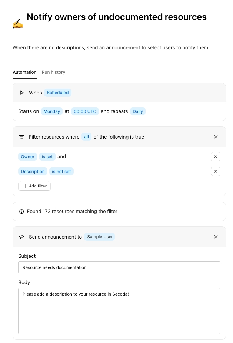Click the info icon beside Found 173 resources
Screen dimensions: 233x343
21,212
